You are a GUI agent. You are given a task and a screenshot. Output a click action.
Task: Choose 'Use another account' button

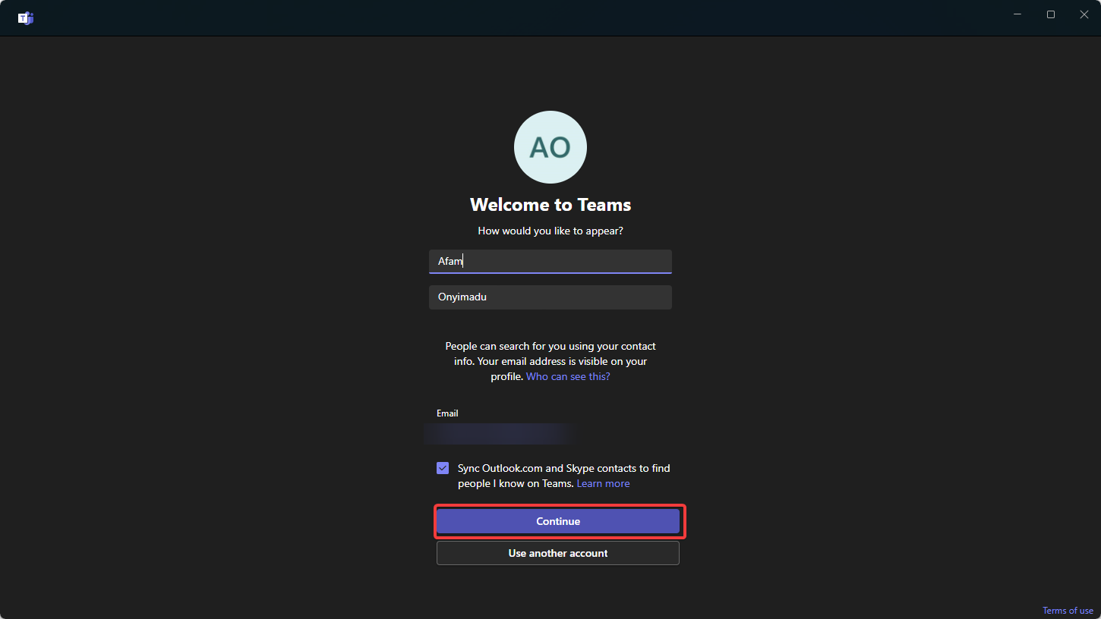(558, 553)
